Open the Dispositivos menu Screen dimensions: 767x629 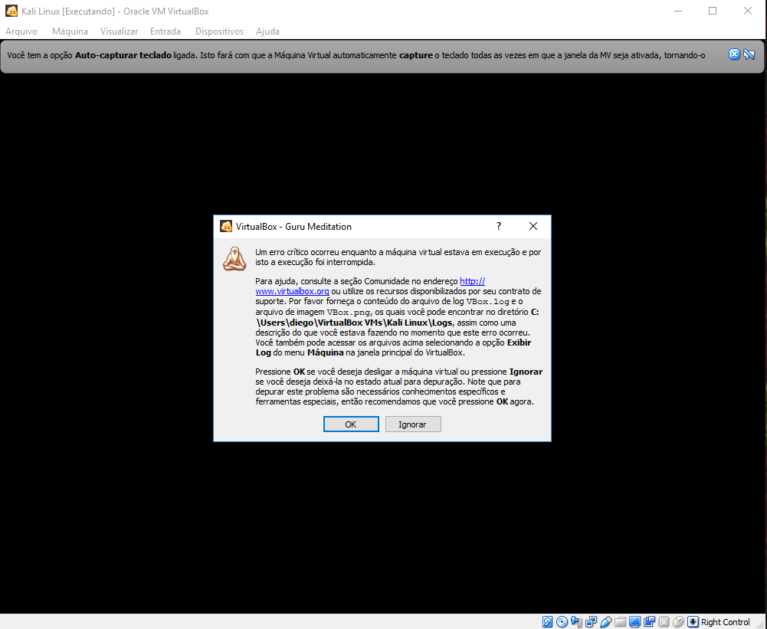coord(219,31)
